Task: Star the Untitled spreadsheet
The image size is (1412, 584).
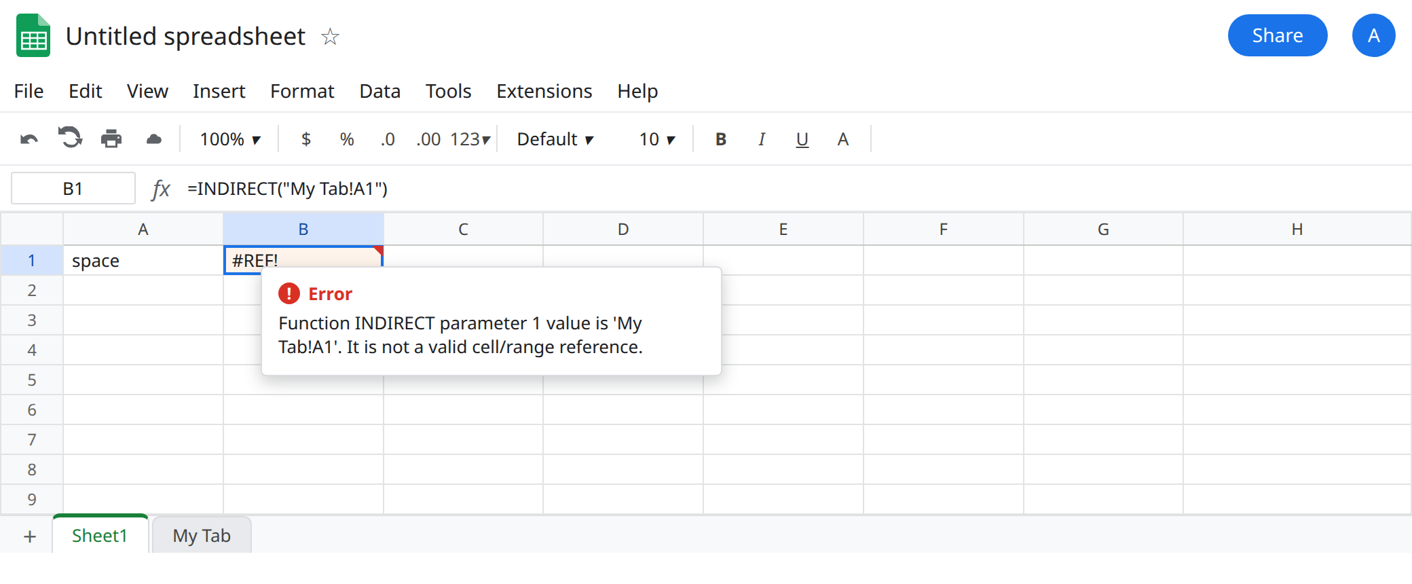Action: click(x=330, y=36)
